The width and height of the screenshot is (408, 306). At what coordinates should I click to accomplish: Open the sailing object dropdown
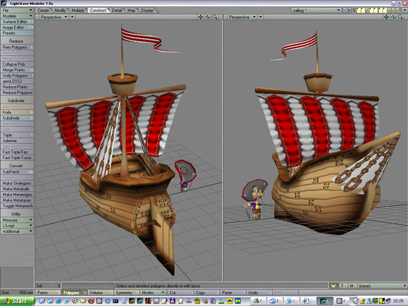316,10
